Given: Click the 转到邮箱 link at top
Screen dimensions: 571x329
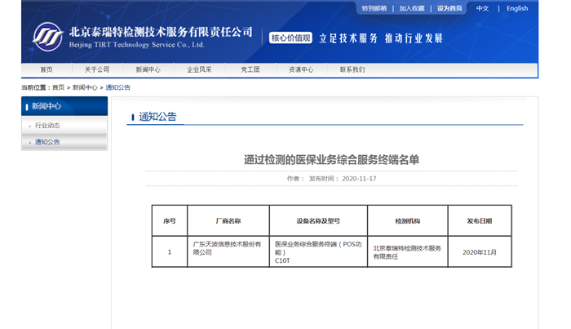Looking at the screenshot, I should (x=374, y=8).
